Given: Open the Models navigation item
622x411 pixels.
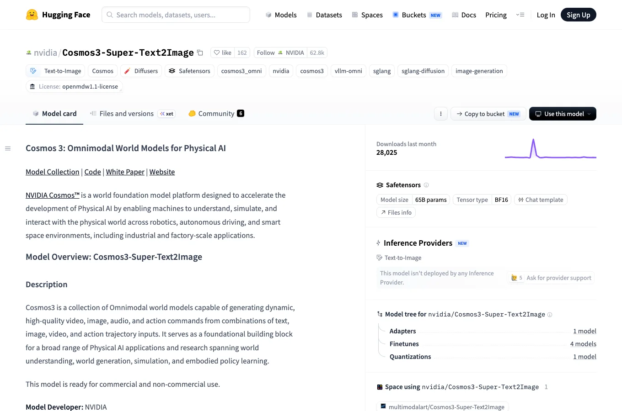Looking at the screenshot, I should click(281, 15).
